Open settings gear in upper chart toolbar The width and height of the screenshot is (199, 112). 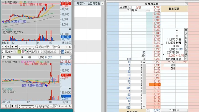(40, 47)
